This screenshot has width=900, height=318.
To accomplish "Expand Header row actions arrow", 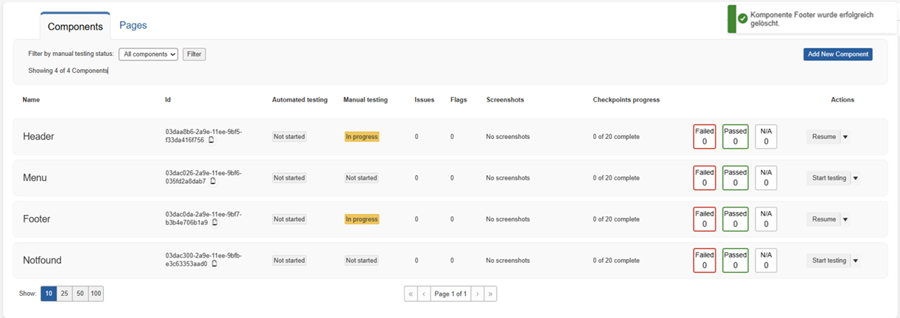I will click(x=845, y=137).
